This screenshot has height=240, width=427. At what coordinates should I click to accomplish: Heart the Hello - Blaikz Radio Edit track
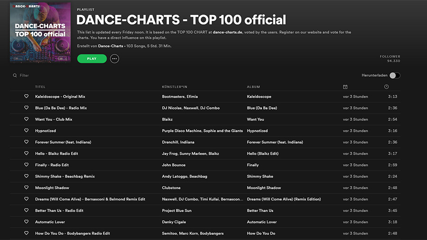click(27, 154)
